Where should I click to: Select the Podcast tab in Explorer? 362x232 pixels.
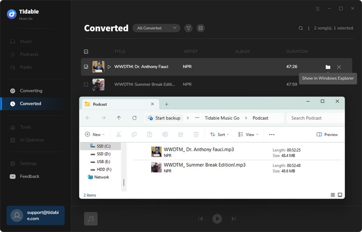tap(118, 104)
